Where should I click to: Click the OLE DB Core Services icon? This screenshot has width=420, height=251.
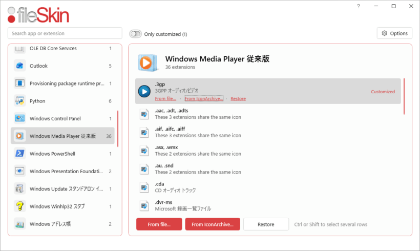[x=19, y=49]
